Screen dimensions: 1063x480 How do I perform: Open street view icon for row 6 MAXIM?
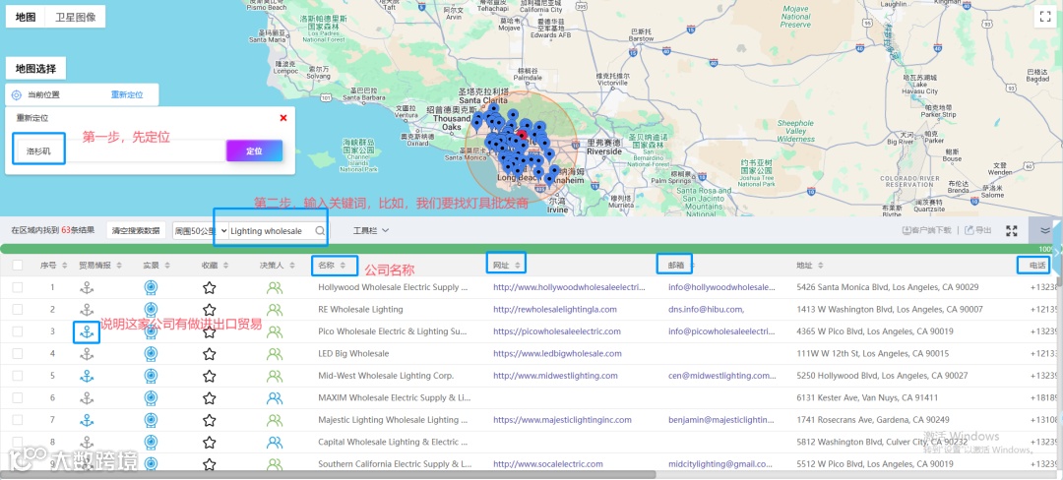tap(152, 397)
